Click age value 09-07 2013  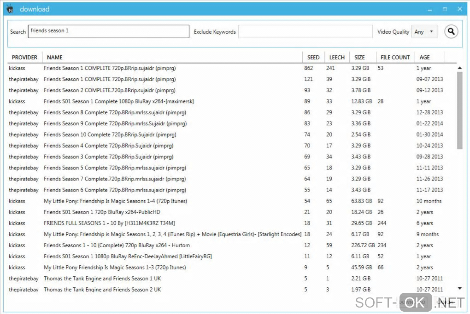point(429,79)
